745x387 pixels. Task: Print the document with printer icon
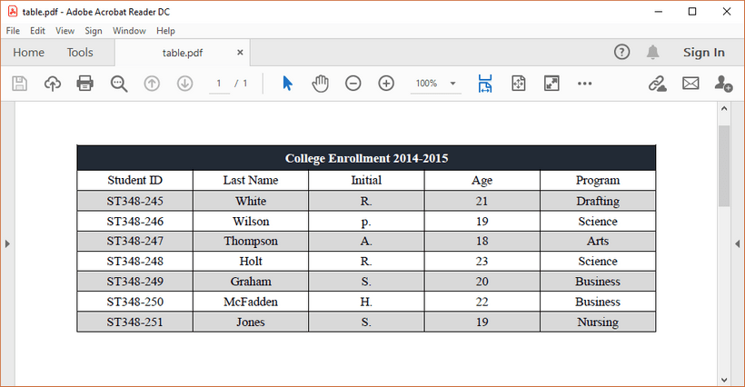click(85, 84)
